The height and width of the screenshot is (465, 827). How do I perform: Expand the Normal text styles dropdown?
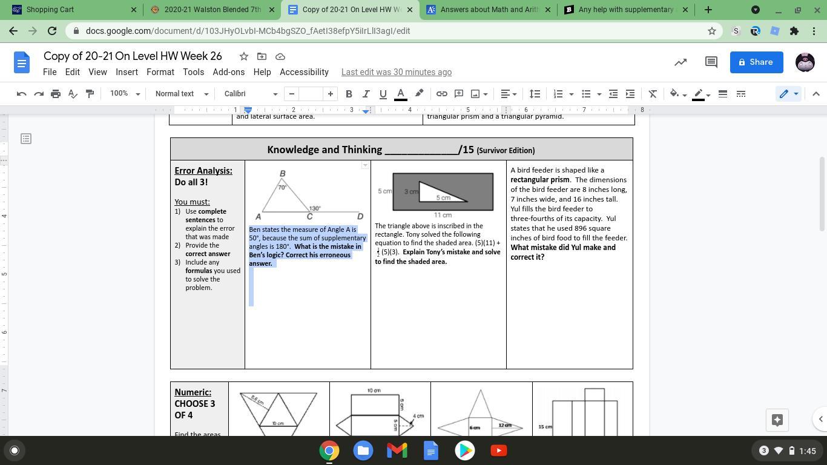click(181, 94)
